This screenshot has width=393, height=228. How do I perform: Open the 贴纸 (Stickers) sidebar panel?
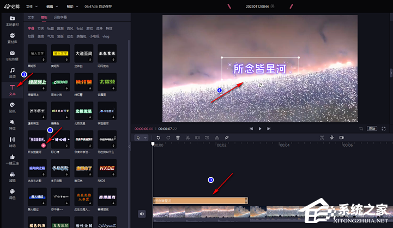coord(12,106)
